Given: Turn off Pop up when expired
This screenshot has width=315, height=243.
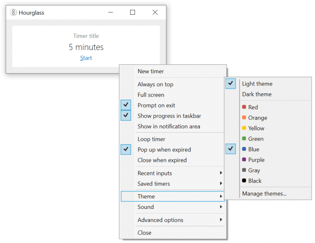Looking at the screenshot, I should click(x=126, y=149).
